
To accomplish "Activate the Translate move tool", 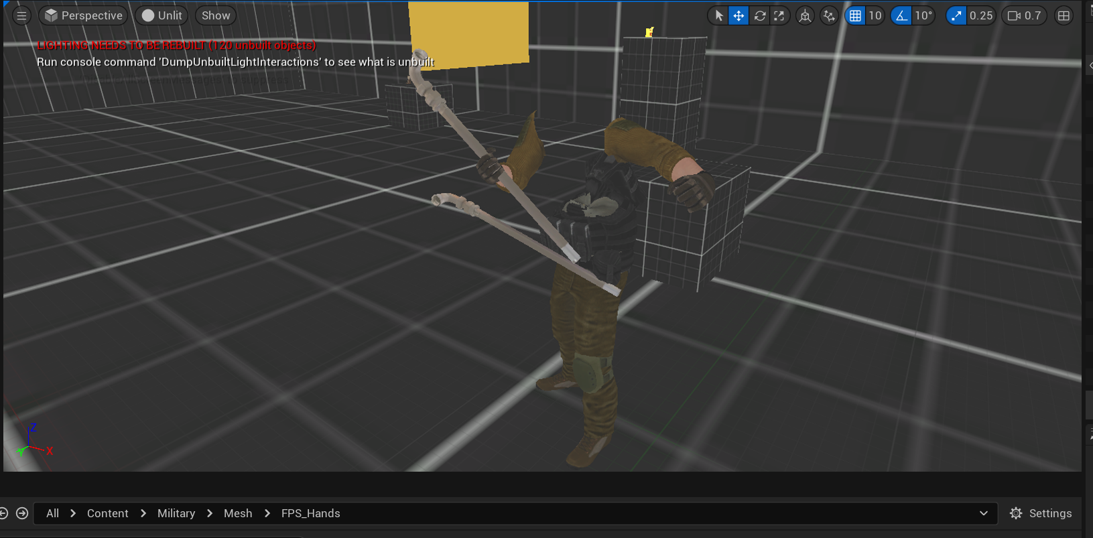I will click(x=738, y=15).
